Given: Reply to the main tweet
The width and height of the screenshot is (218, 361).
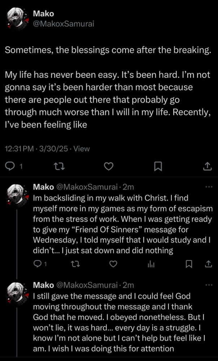Looking at the screenshot, I should click(x=9, y=166).
